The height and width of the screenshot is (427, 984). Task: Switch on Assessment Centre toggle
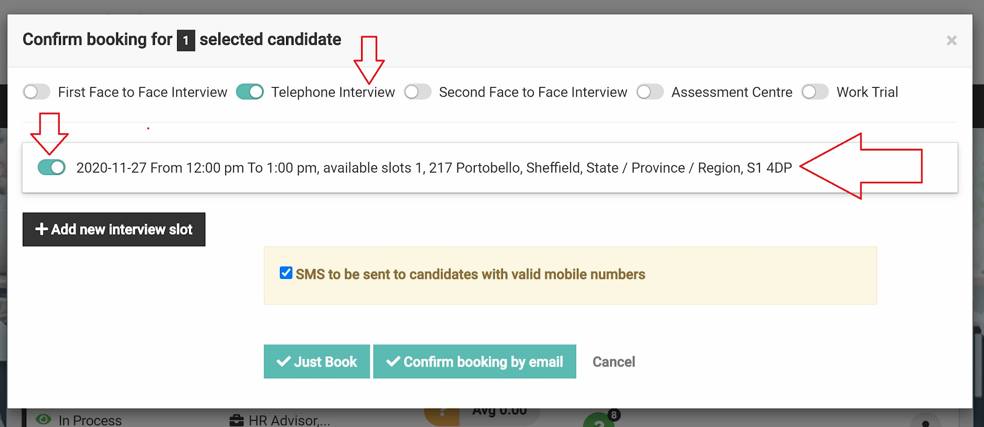pyautogui.click(x=650, y=92)
